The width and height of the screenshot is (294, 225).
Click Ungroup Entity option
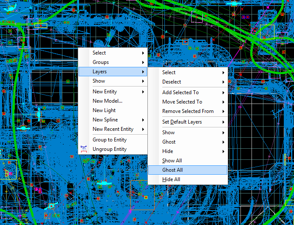point(110,149)
